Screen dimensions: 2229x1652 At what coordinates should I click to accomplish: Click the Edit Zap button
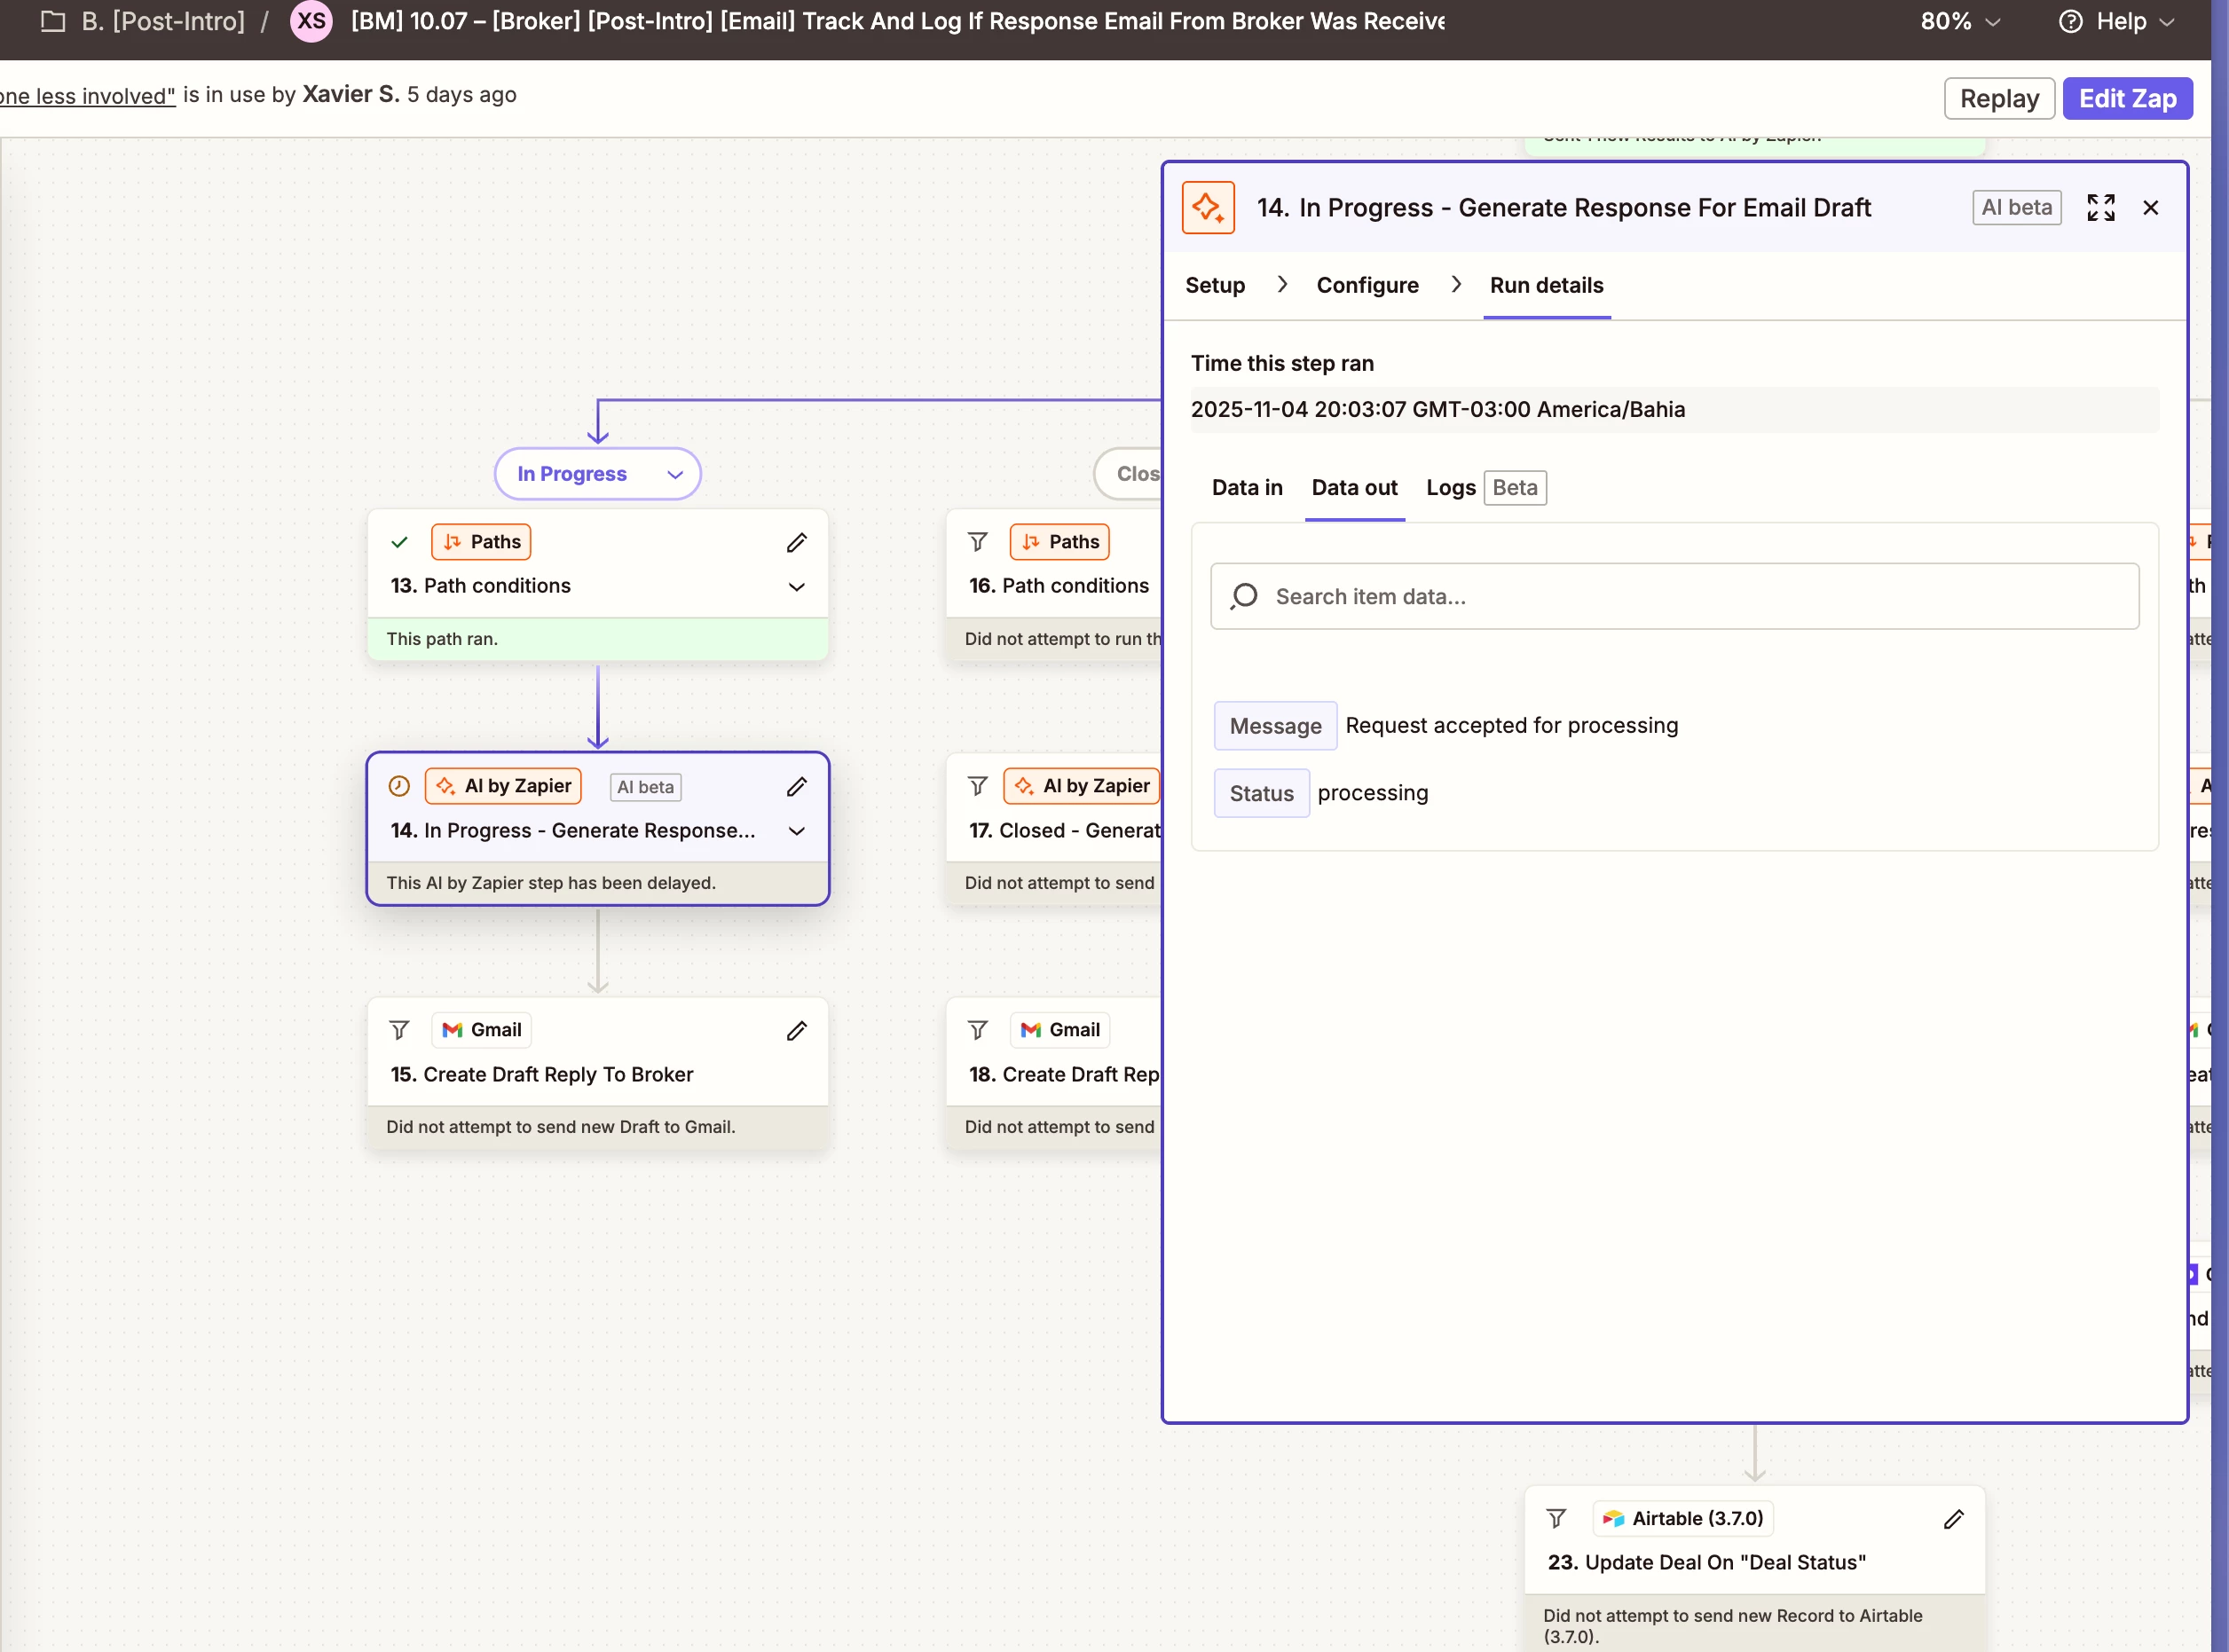(x=2127, y=98)
